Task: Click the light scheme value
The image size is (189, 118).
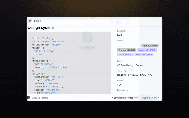Action: coord(119,35)
